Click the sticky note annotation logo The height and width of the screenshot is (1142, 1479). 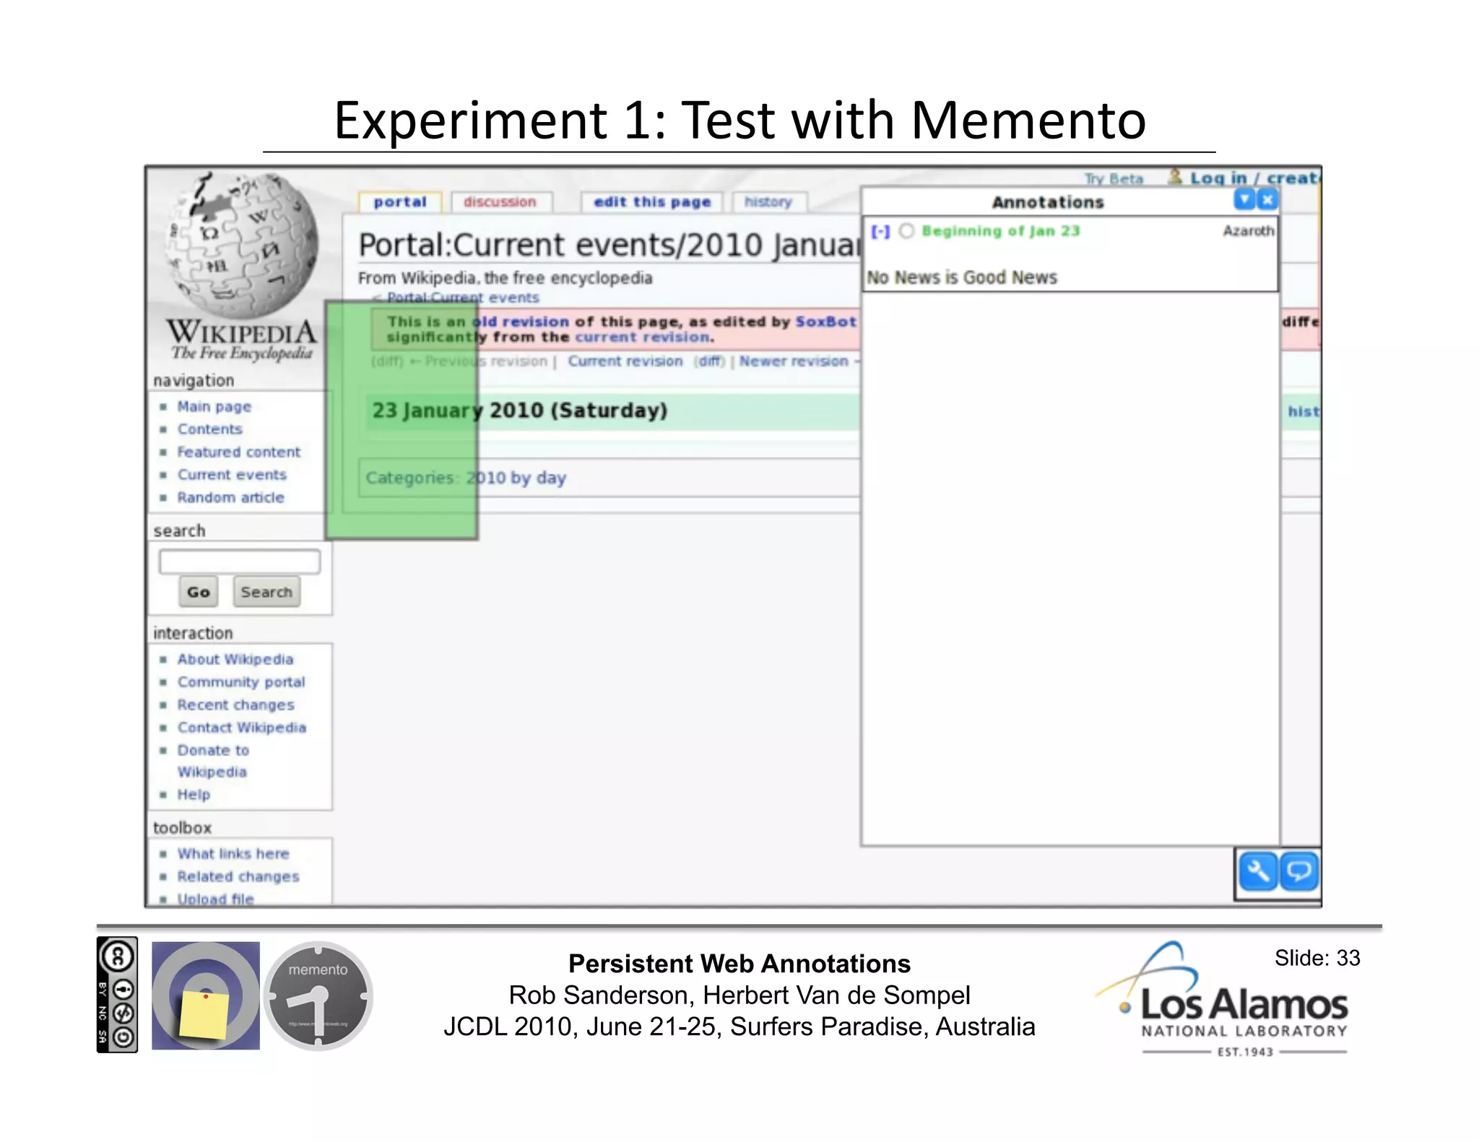tap(206, 995)
